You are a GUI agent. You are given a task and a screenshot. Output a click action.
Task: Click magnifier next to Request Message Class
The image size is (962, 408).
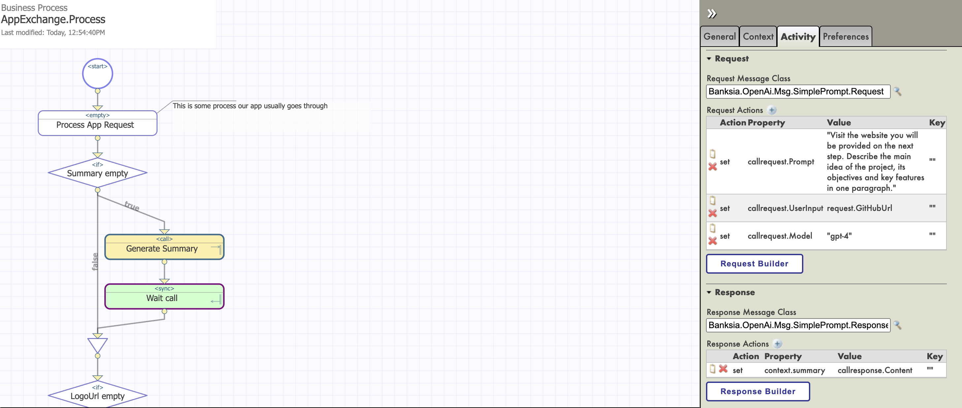pyautogui.click(x=898, y=91)
